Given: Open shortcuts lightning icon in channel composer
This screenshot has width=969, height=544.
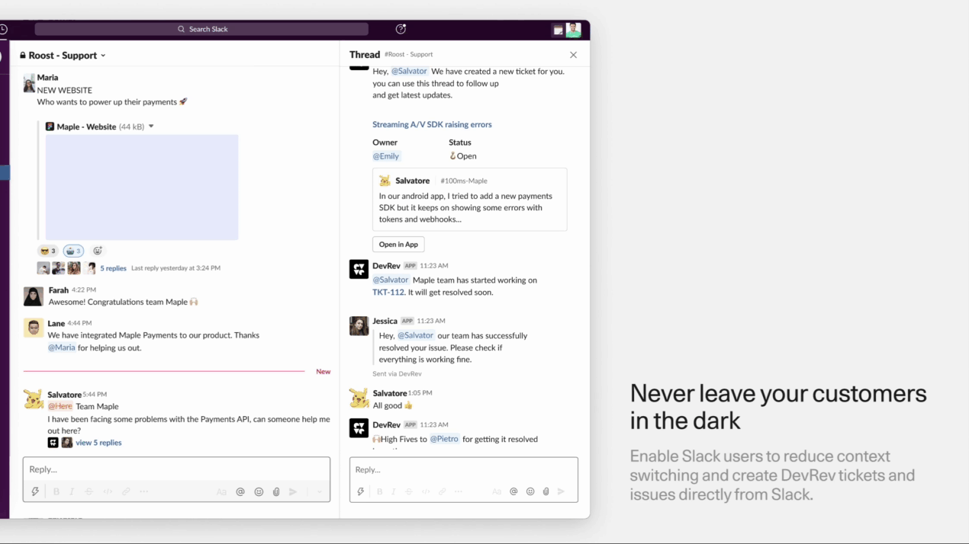Looking at the screenshot, I should 35,492.
